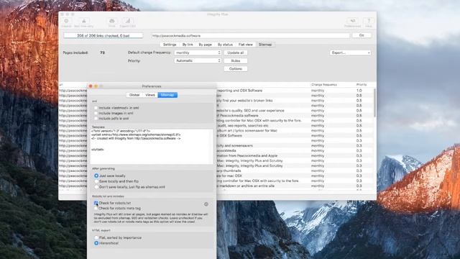The height and width of the screenshot is (259, 460).
Task: Switch to By page view tab
Action: point(205,45)
